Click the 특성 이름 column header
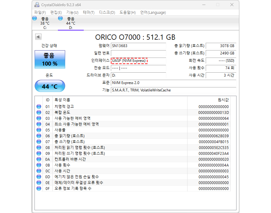Image resolution: width=271 pixels, height=213 pixels. click(x=120, y=100)
